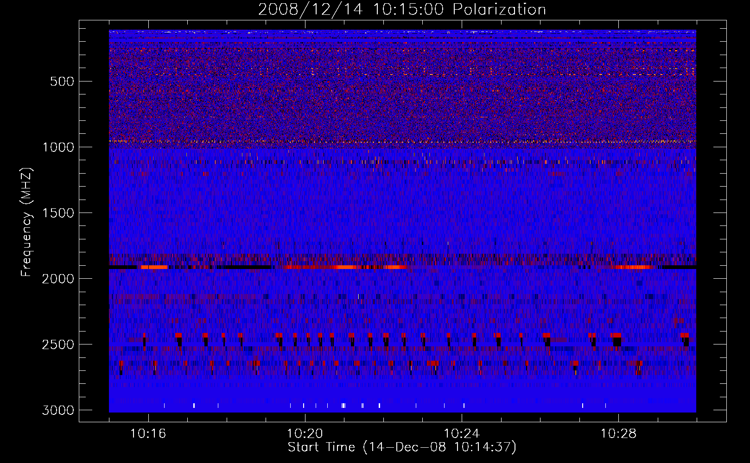Click the 1000 frequency tick label
This screenshot has height=463, width=750.
[58, 147]
